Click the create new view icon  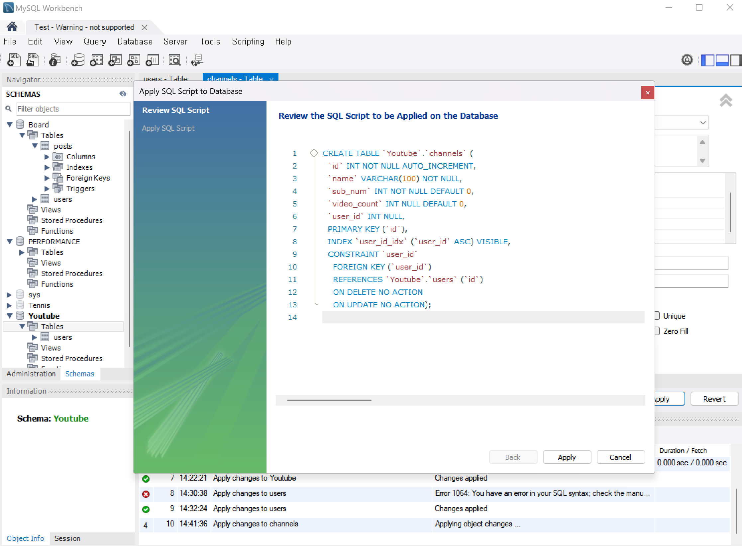click(115, 60)
